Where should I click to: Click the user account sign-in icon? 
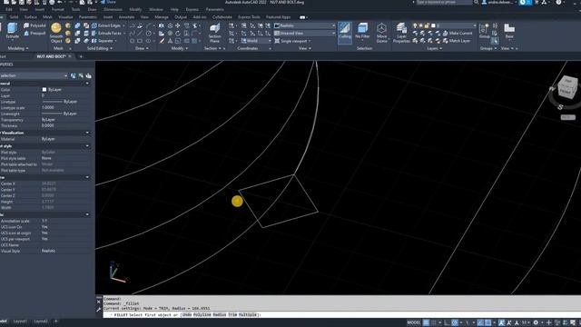484,2
